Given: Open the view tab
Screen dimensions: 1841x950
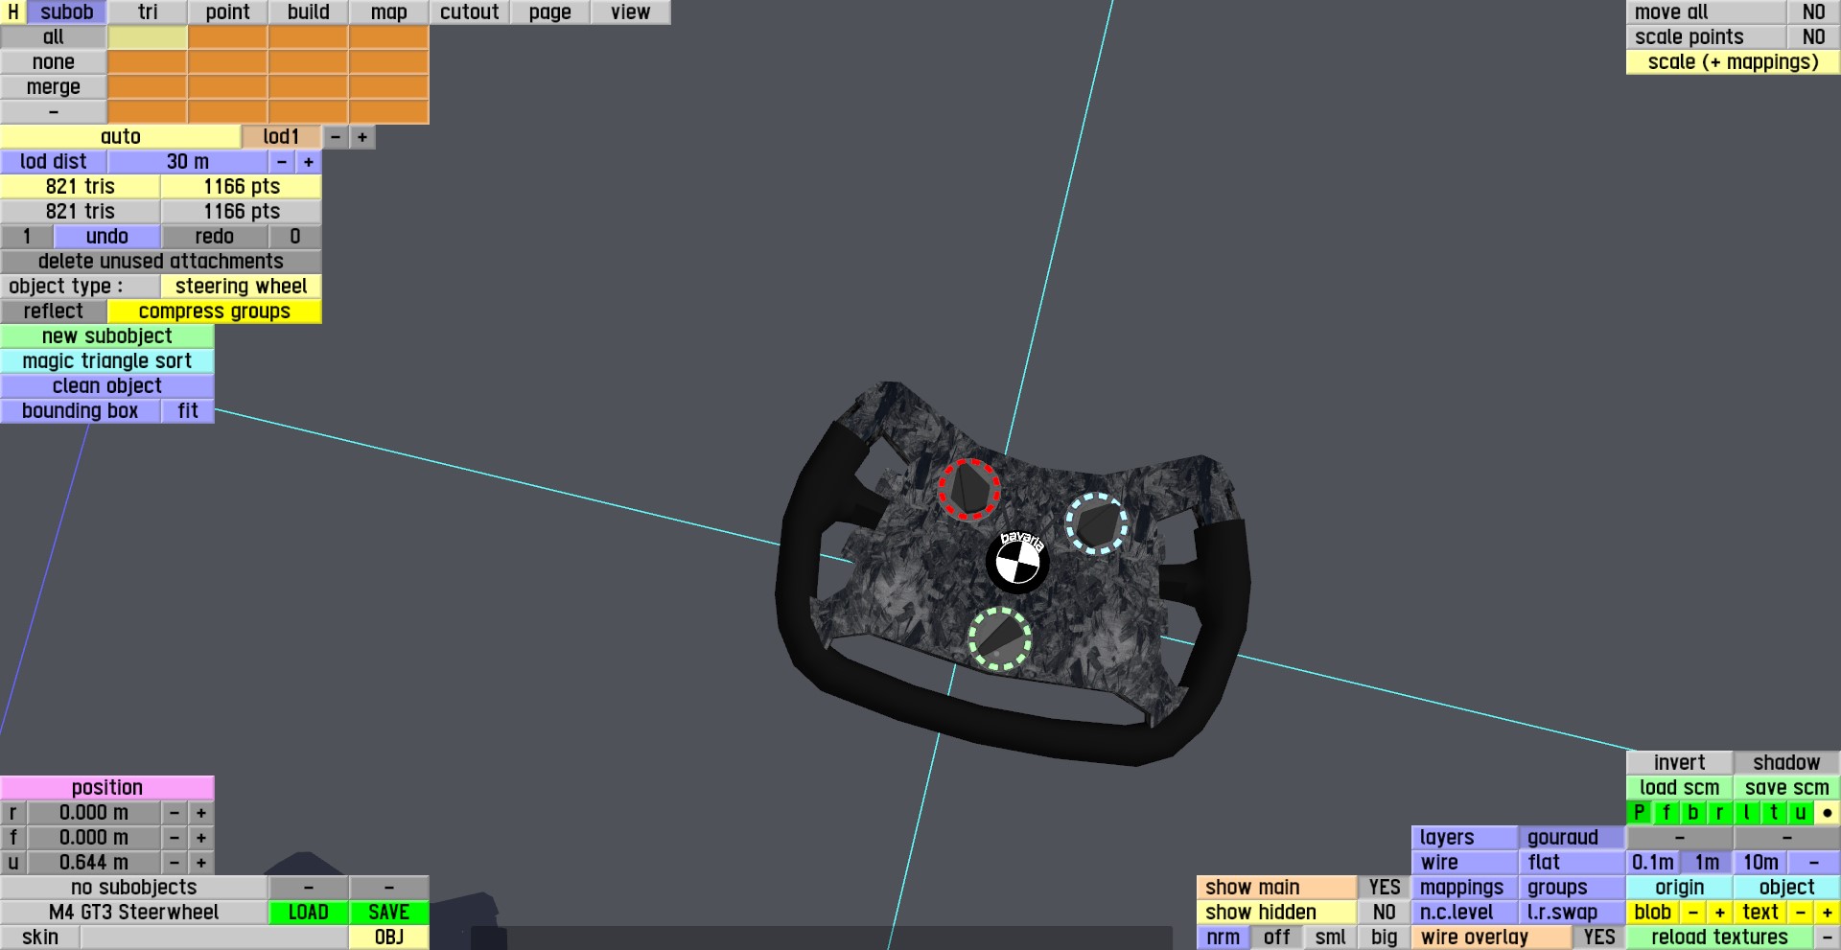Looking at the screenshot, I should tap(631, 12).
